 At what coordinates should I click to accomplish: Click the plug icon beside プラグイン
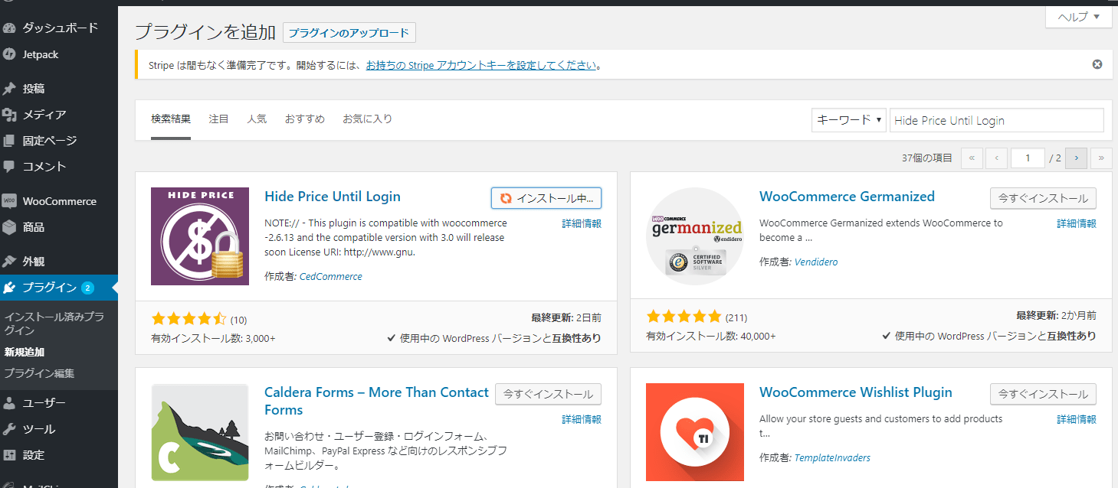pyautogui.click(x=9, y=288)
